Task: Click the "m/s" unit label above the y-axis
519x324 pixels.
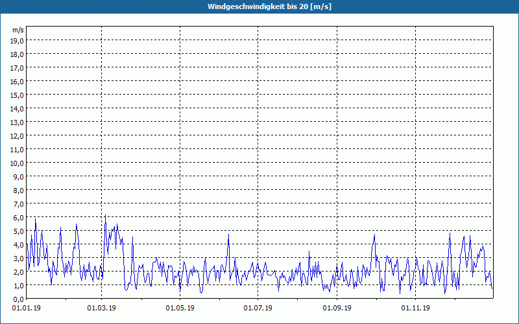Action: point(18,30)
